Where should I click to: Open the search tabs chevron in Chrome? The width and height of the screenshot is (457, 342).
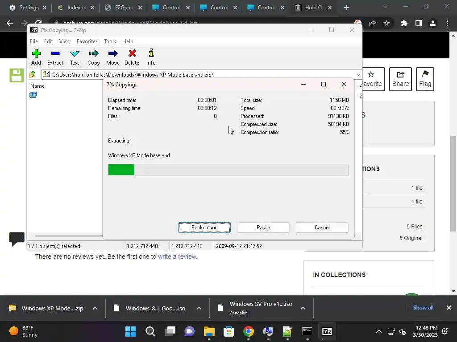pos(385,6)
